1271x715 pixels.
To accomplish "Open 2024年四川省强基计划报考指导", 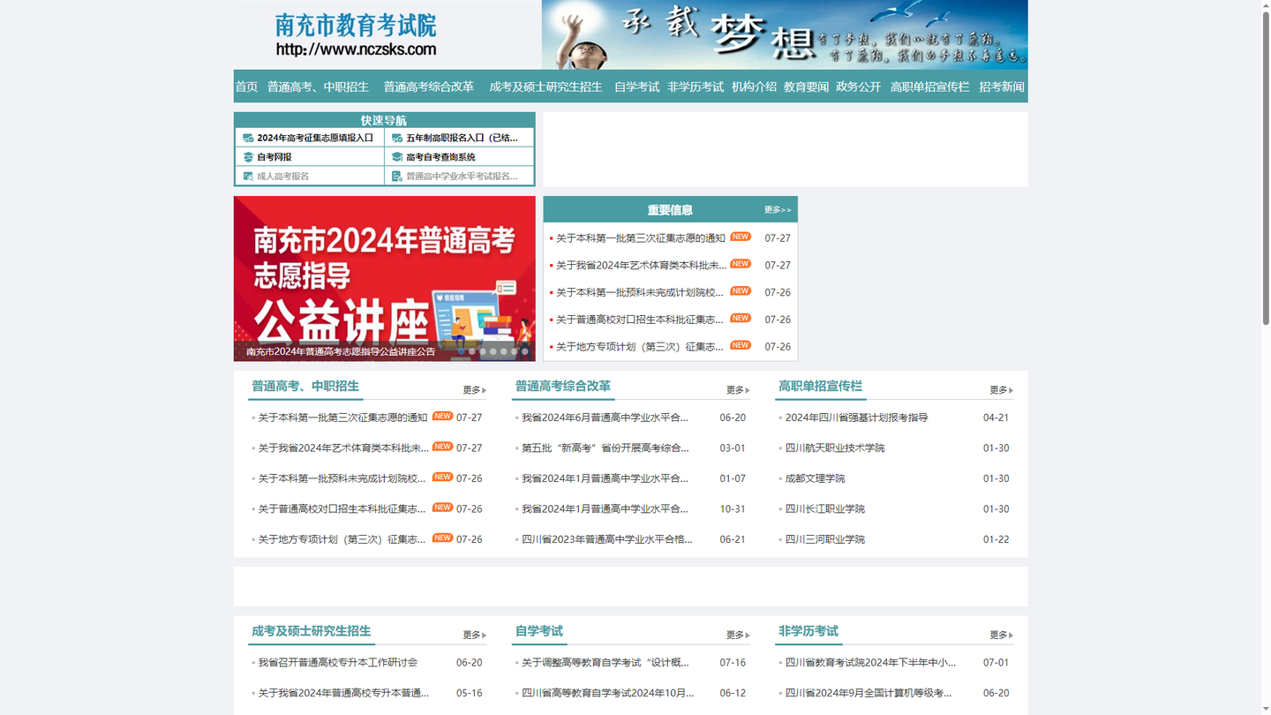I will 856,418.
